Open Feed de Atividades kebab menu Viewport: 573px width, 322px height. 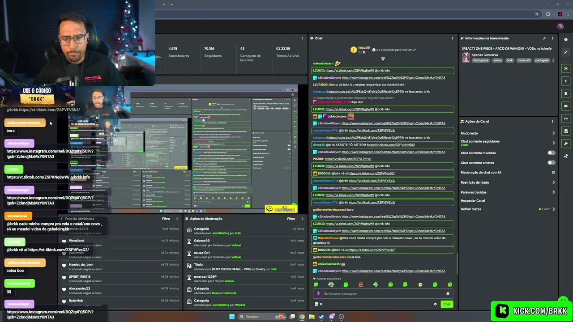pyautogui.click(x=178, y=219)
